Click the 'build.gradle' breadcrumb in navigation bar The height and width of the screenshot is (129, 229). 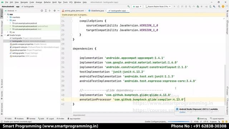tap(28, 6)
